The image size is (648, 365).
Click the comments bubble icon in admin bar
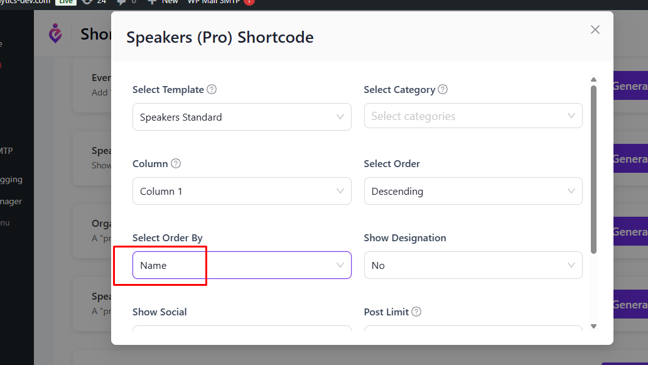point(122,2)
